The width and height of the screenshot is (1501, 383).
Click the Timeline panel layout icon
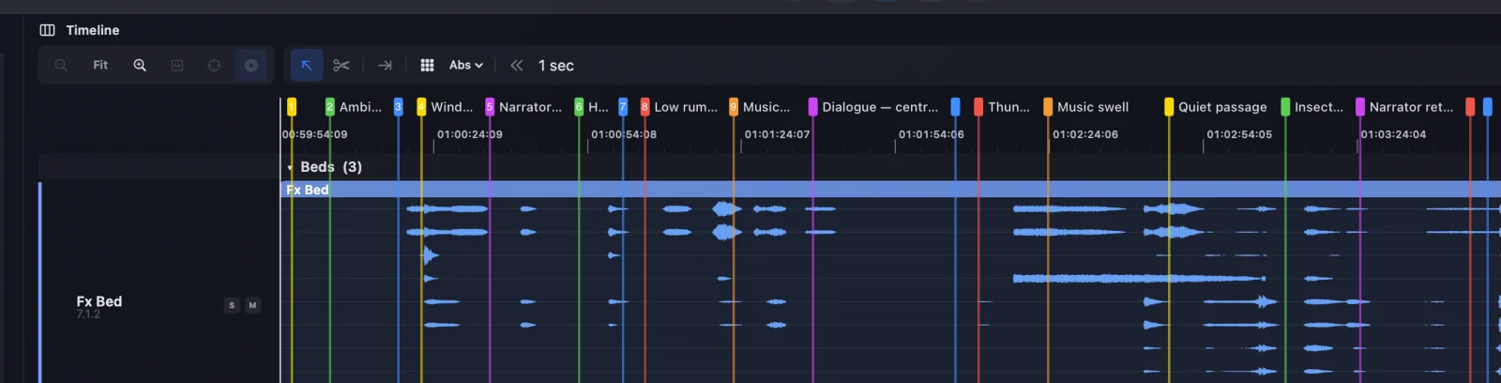[47, 30]
